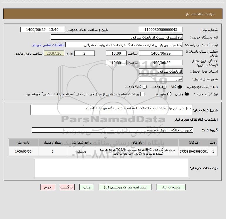Click price validity date 1400/06/30 field
Image resolution: width=226 pixels, height=219 pixels.
pyautogui.click(x=161, y=63)
